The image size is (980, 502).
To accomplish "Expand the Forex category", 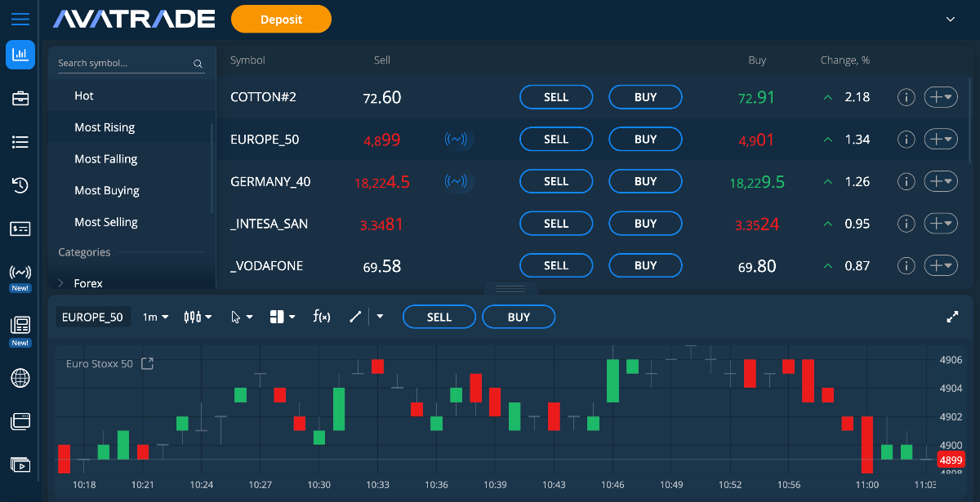I will coord(61,283).
